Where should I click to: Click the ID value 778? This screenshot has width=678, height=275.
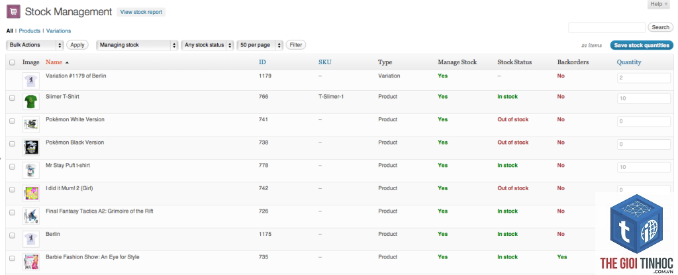[x=264, y=166]
